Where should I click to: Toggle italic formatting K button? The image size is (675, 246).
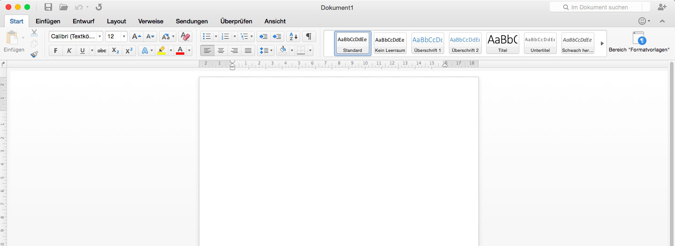tap(69, 51)
